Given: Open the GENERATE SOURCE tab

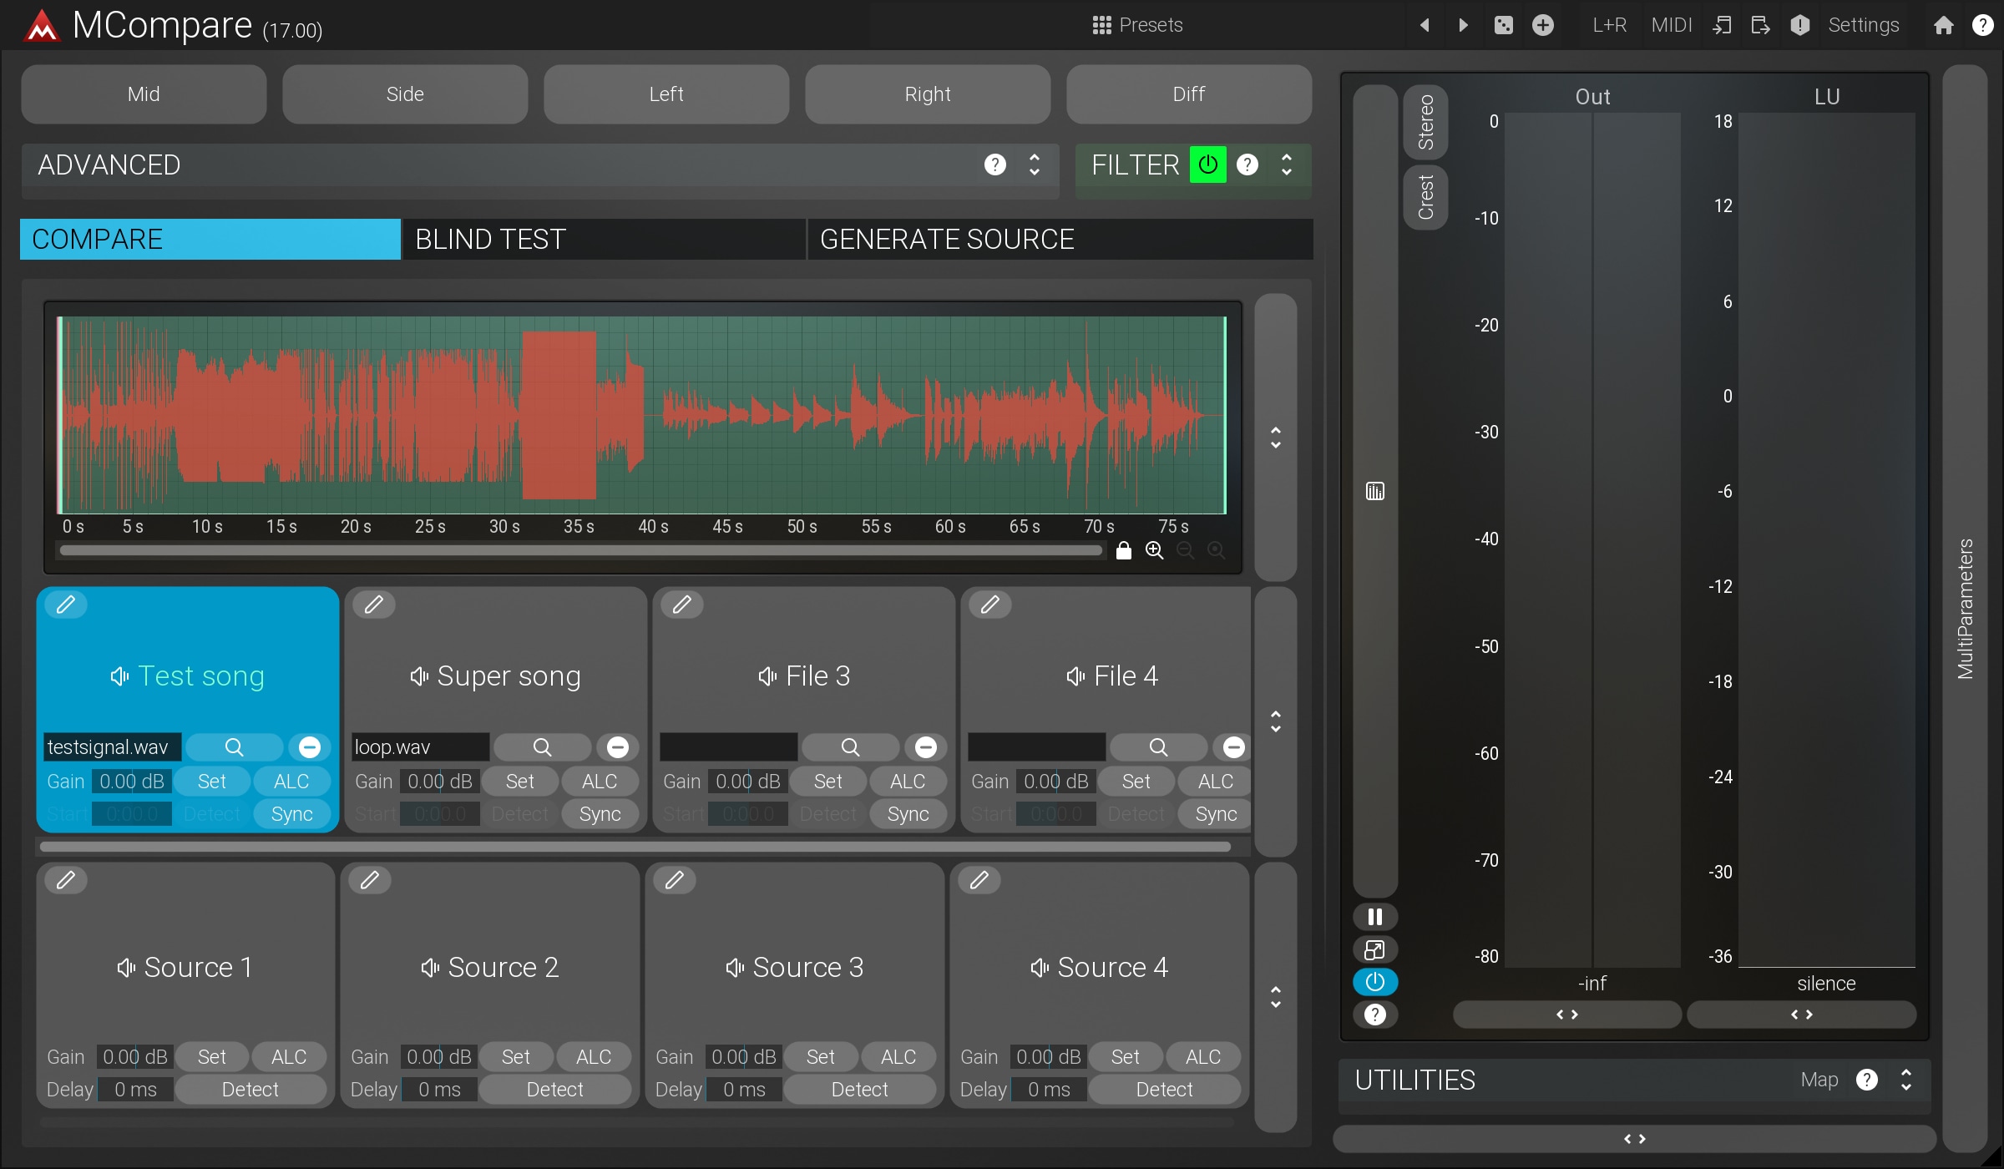Looking at the screenshot, I should click(x=1059, y=240).
